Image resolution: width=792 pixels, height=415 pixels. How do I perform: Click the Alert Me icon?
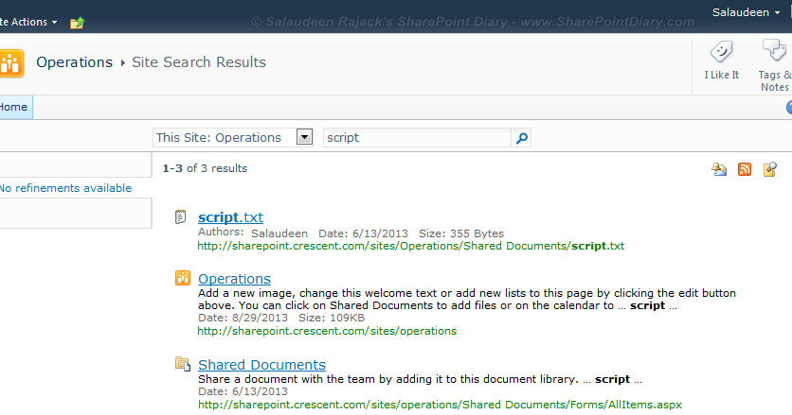coord(719,169)
